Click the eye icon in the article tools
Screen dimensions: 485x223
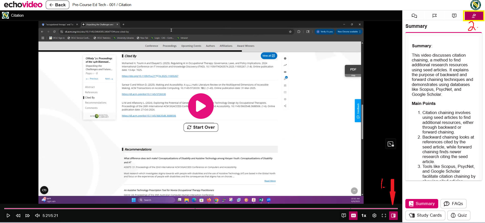pos(285,72)
